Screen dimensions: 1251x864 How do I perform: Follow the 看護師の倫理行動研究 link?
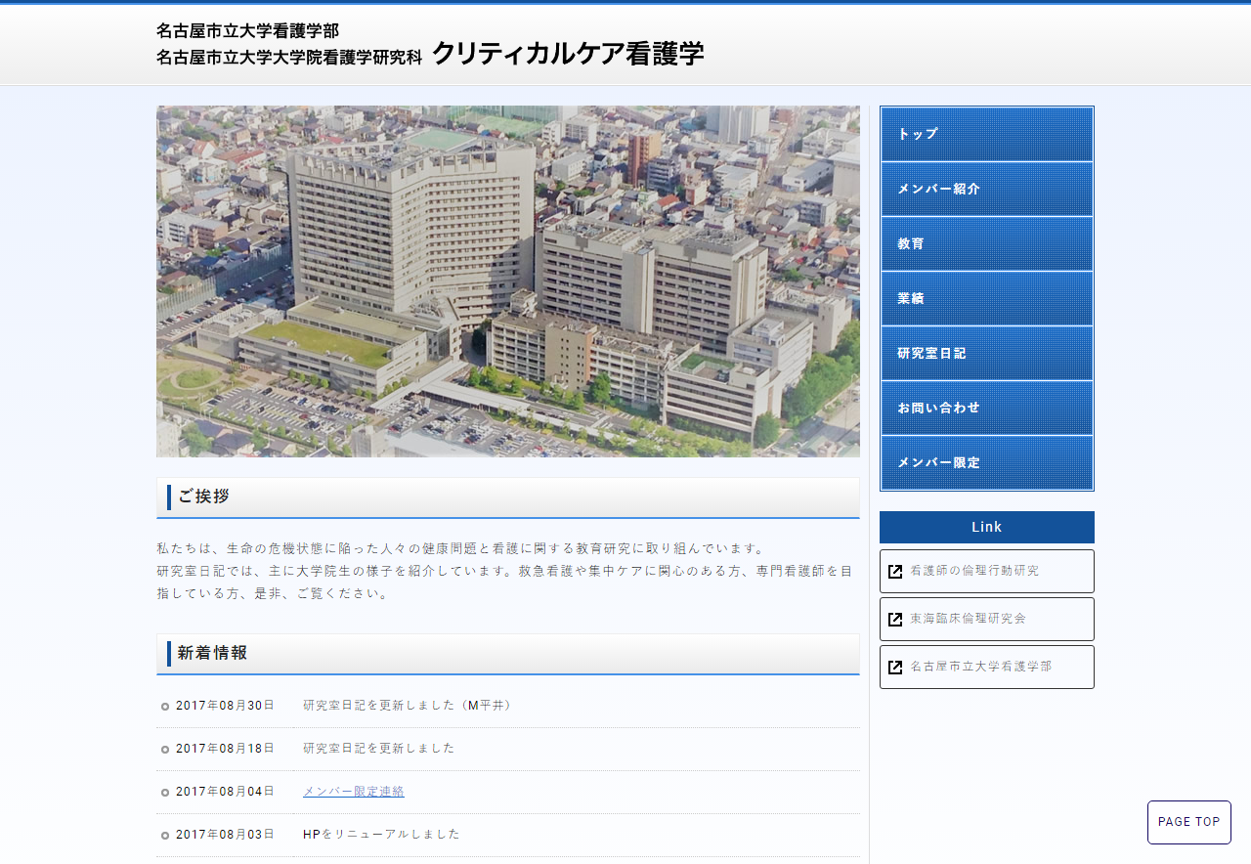[987, 571]
